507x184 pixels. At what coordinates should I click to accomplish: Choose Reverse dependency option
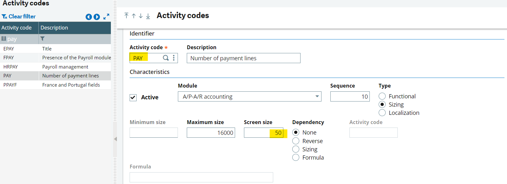296,141
